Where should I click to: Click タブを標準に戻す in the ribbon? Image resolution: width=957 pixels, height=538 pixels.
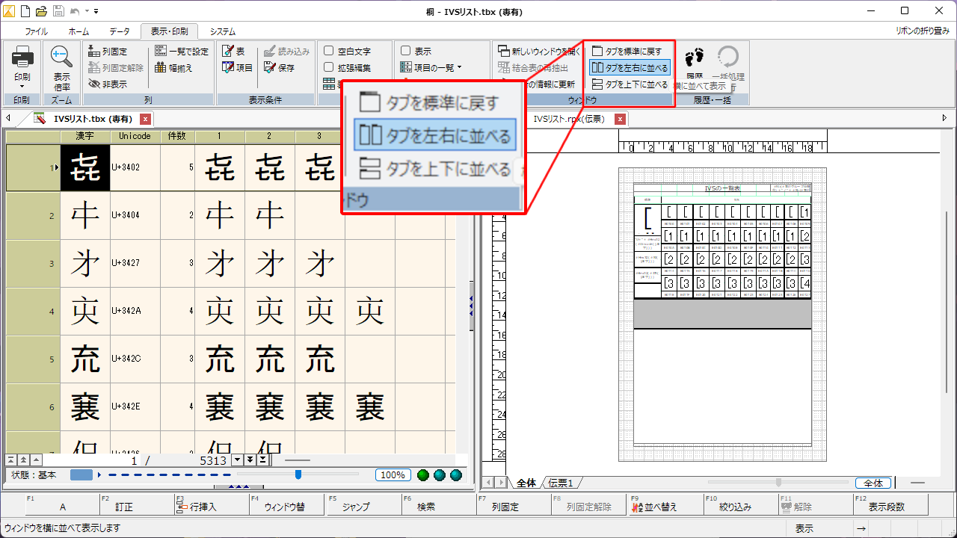[597, 52]
